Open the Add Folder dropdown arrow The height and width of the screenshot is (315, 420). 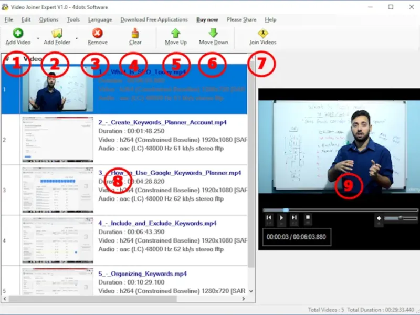[x=77, y=38]
